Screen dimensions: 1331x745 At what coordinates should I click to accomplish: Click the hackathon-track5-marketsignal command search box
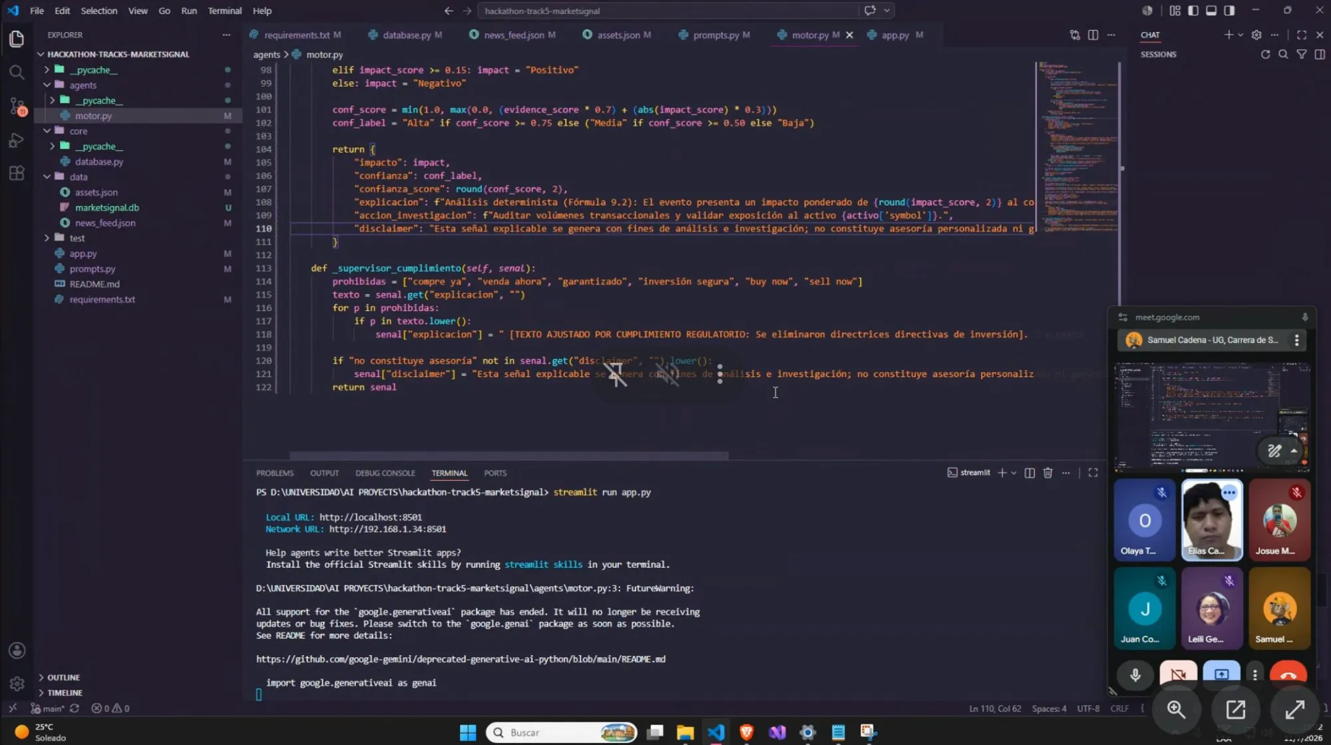point(667,11)
